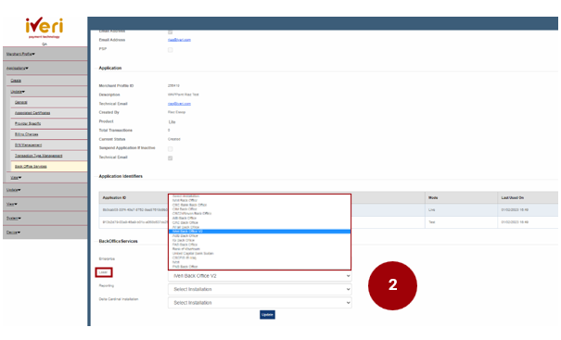Image resolution: width=561 pixels, height=340 pixels.
Task: Click the Technical Email address link
Action: (x=179, y=104)
